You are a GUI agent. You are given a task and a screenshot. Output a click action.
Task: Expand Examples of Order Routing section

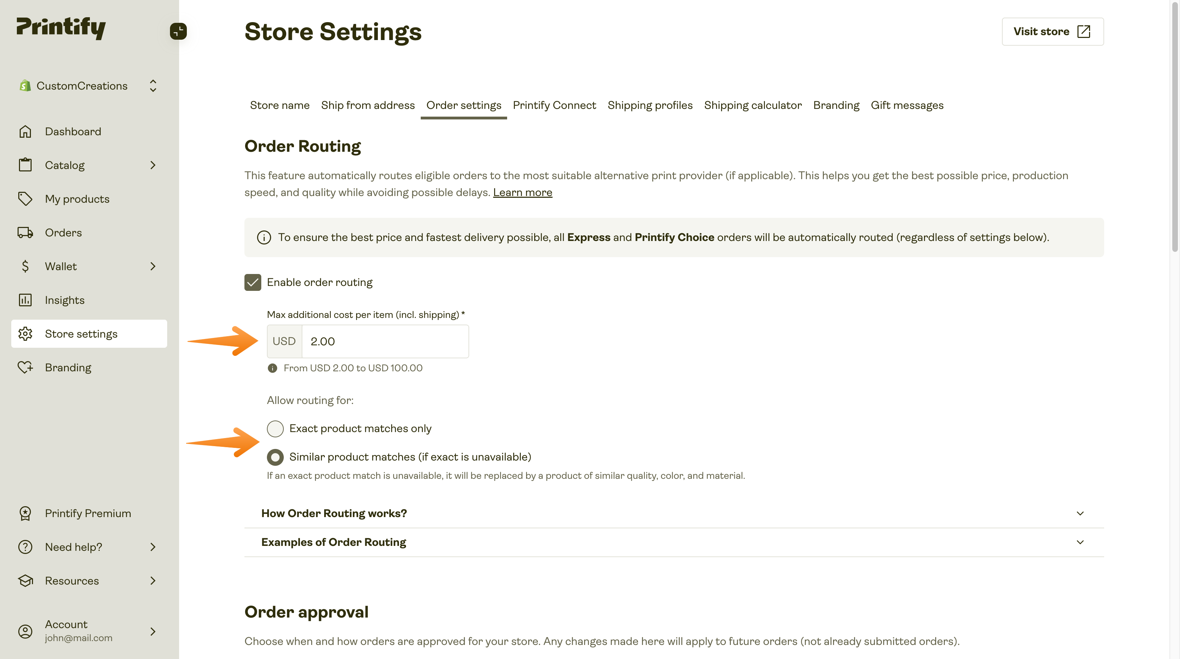coord(674,542)
